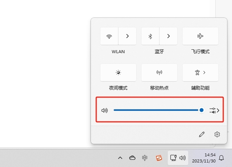Image resolution: width=232 pixels, height=167 pixels.
Task: Open Bluetooth devices list chevron
Action: [168, 36]
